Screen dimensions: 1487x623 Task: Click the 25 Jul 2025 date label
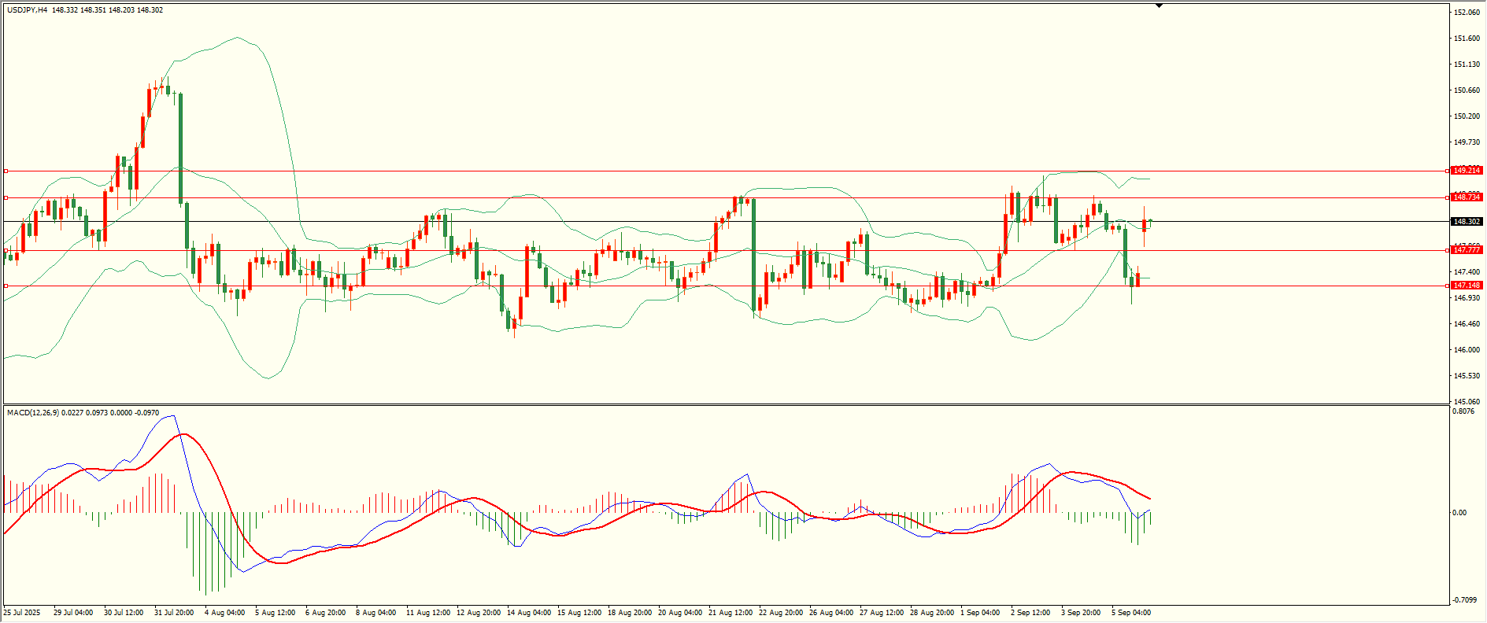(x=22, y=613)
